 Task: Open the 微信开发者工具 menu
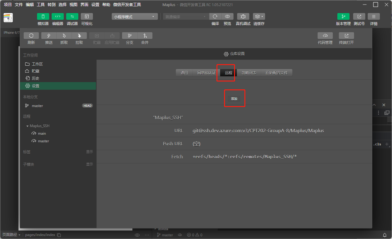pyautogui.click(x=127, y=5)
